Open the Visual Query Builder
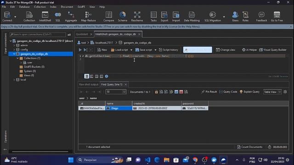The width and height of the screenshot is (294, 165). click(x=273, y=50)
